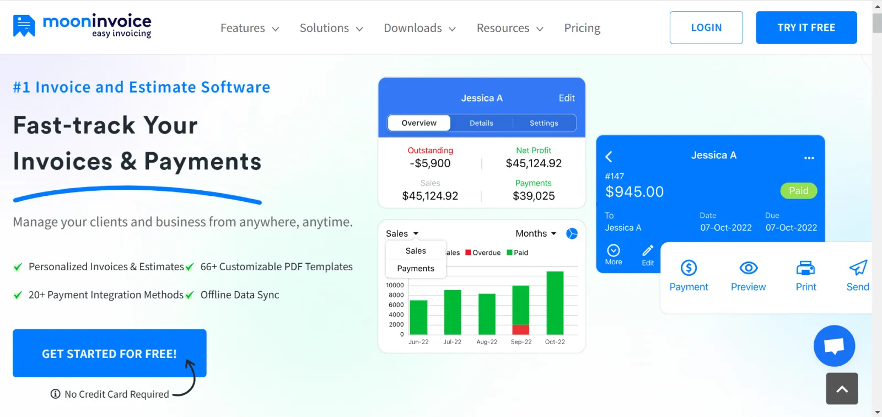This screenshot has height=417, width=882.
Task: Click the pie chart icon beside Months
Action: [x=572, y=234]
